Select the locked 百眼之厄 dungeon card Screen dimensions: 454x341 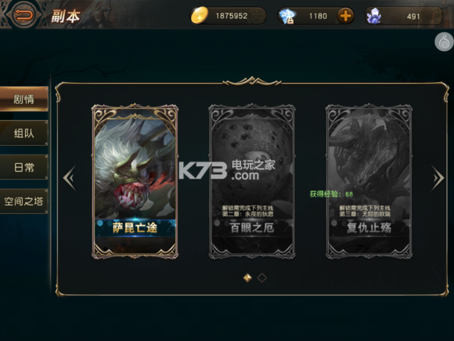coord(252,181)
